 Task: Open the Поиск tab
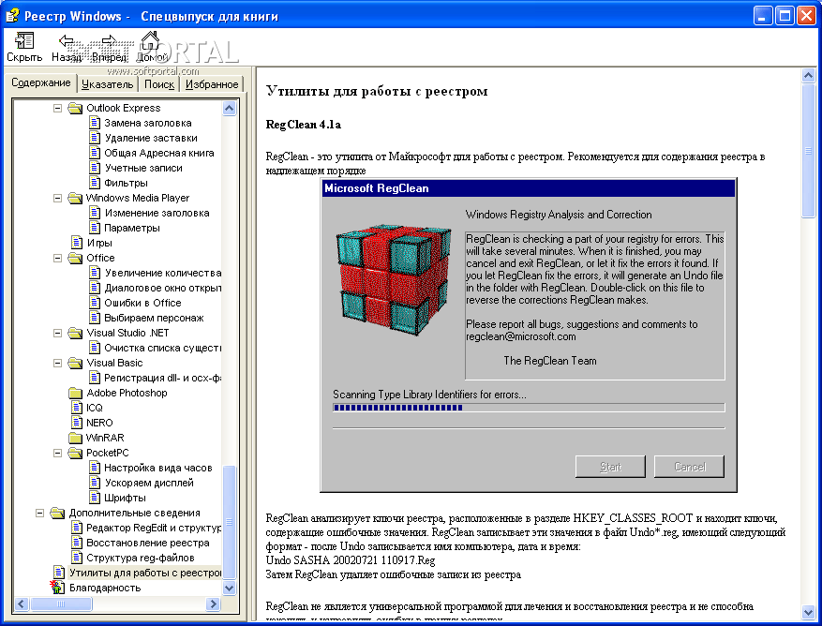pyautogui.click(x=158, y=84)
